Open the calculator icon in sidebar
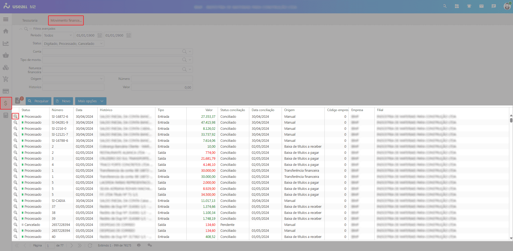The width and height of the screenshot is (513, 251). coord(6,115)
